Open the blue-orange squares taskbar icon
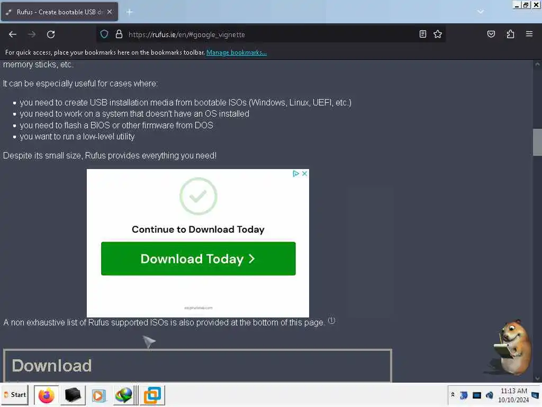The image size is (542, 407). pos(152,395)
